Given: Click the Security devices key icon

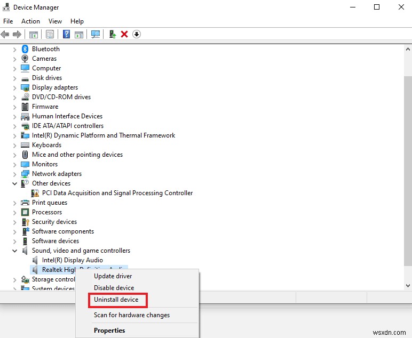Looking at the screenshot, I should coord(25,222).
